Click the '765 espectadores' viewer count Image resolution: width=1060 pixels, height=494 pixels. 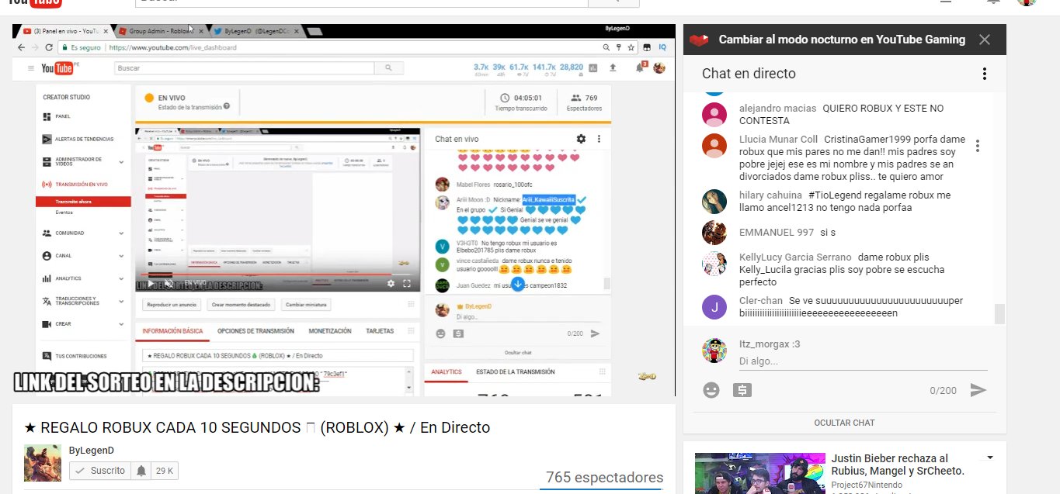coord(604,478)
